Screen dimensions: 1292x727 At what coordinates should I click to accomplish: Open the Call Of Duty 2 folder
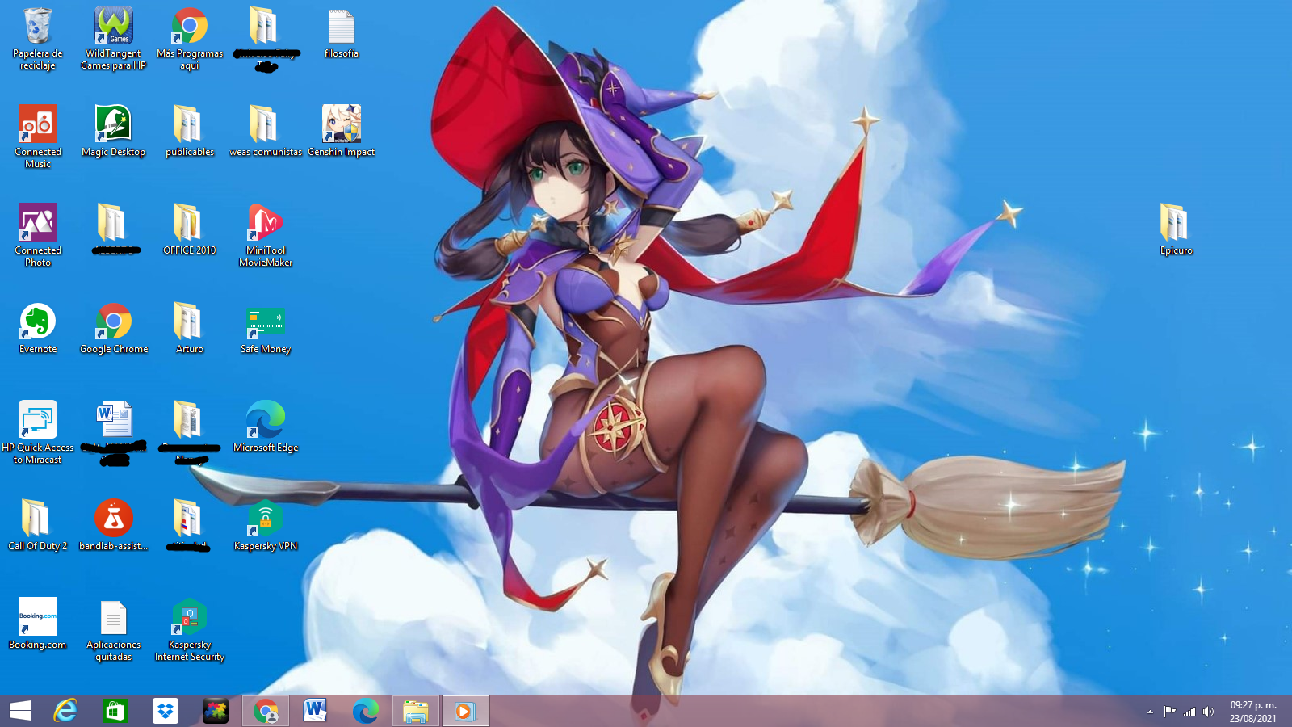(37, 525)
